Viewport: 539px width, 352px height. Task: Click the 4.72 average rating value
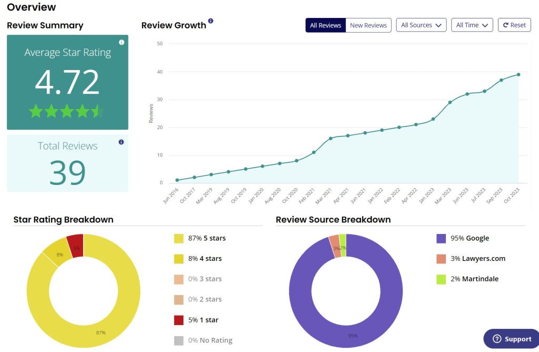tap(67, 82)
